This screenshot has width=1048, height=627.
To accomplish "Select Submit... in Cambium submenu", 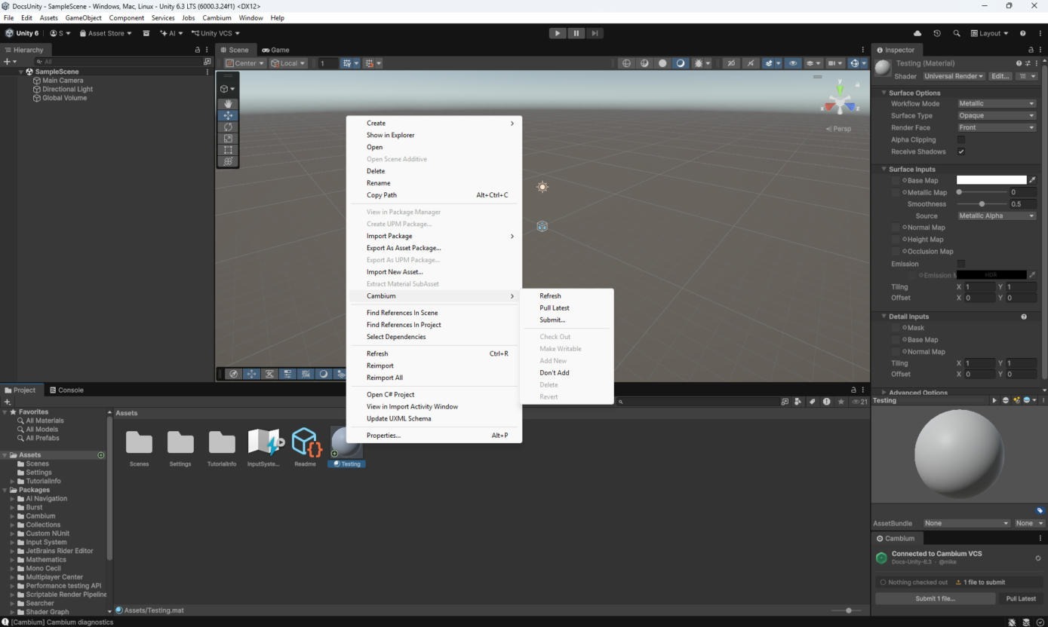I will [x=552, y=320].
